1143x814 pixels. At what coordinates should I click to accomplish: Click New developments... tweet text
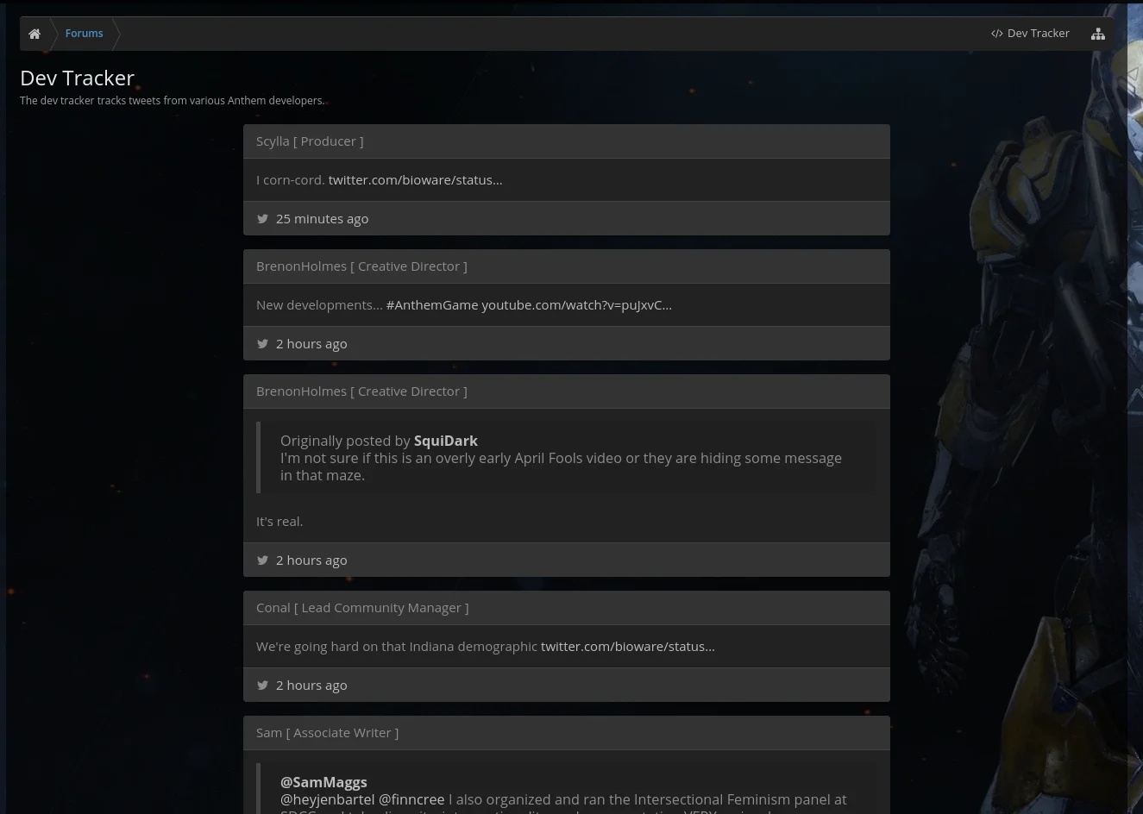coord(319,305)
